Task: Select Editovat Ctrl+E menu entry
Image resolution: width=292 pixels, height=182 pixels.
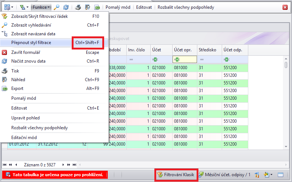Action: point(54,108)
